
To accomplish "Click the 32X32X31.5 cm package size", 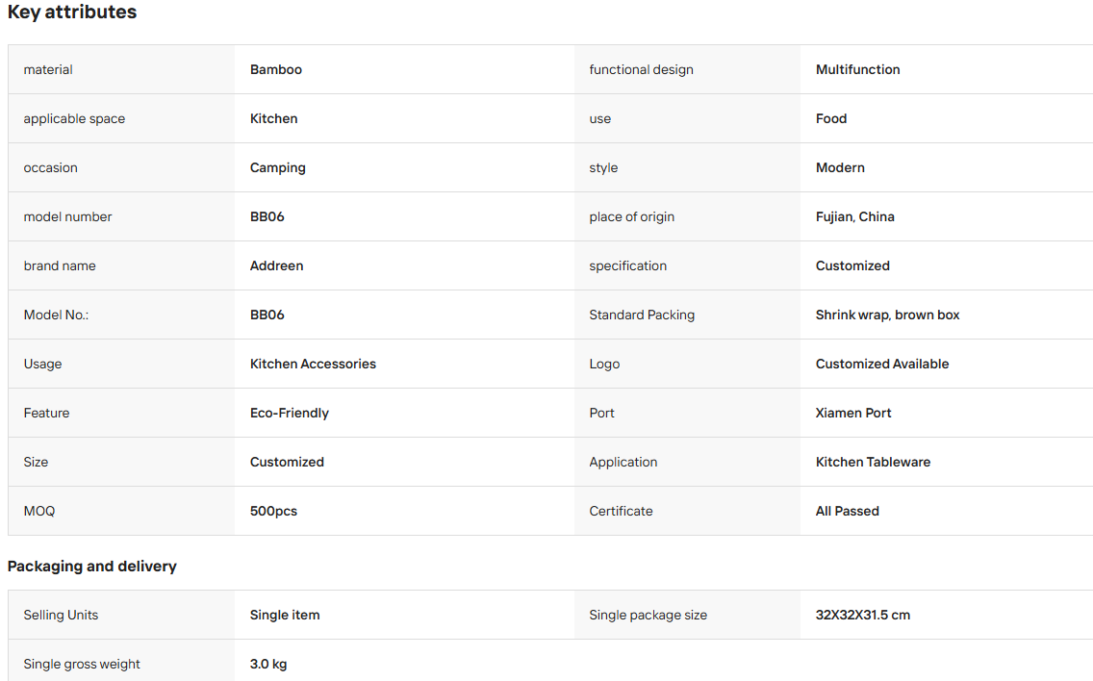I will click(x=862, y=615).
